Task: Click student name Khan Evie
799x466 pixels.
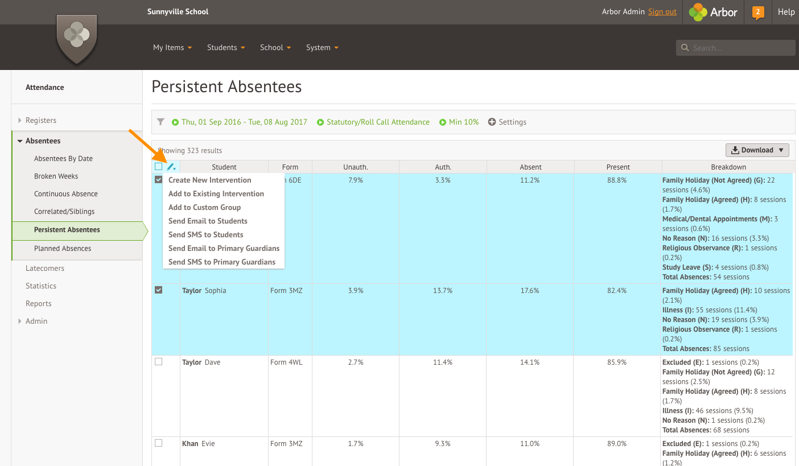Action: pyautogui.click(x=198, y=444)
